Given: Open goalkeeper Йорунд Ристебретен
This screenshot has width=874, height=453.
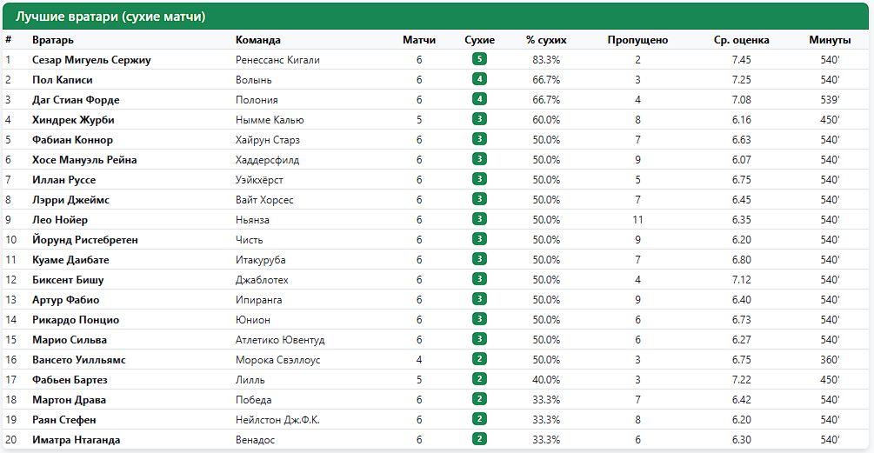Looking at the screenshot, I should [84, 240].
